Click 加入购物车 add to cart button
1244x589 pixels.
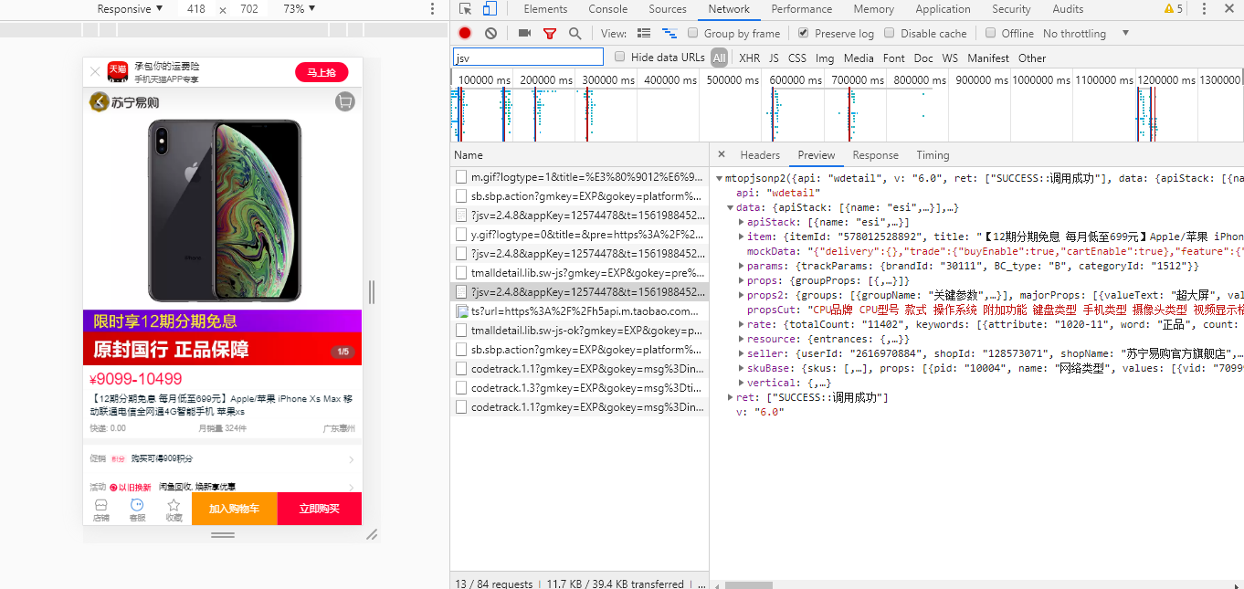pyautogui.click(x=234, y=509)
